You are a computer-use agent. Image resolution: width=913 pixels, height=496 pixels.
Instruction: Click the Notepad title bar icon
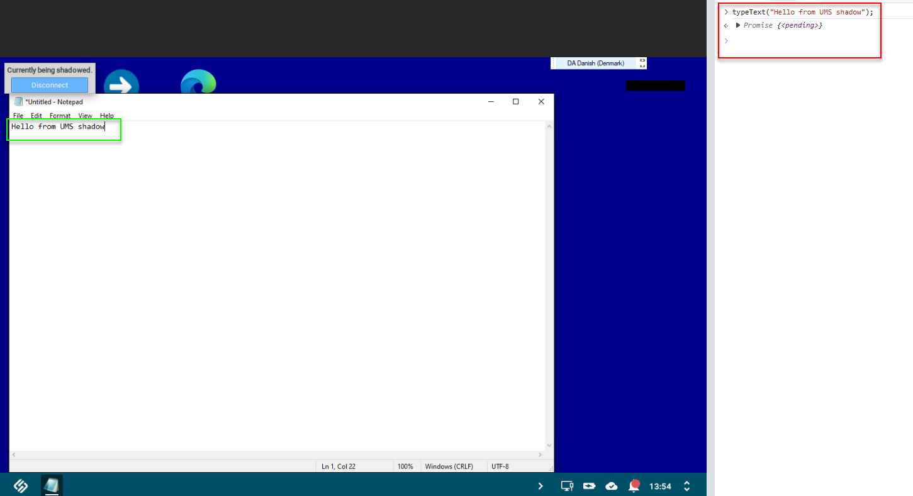(18, 102)
